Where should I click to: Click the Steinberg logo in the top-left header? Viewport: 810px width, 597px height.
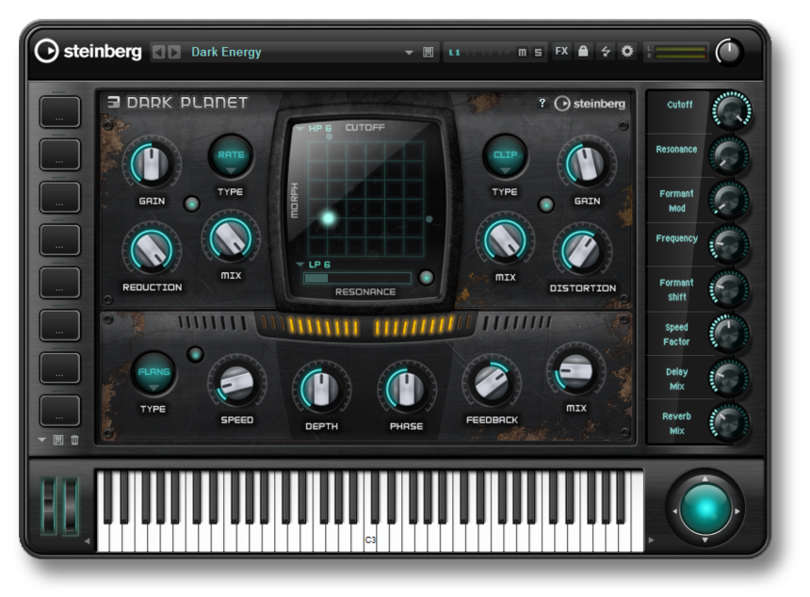(x=89, y=51)
